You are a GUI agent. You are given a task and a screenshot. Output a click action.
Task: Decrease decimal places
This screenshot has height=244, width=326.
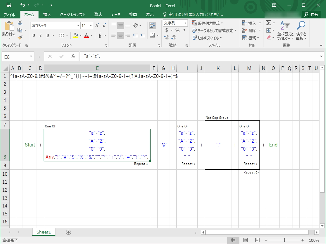tap(174, 37)
